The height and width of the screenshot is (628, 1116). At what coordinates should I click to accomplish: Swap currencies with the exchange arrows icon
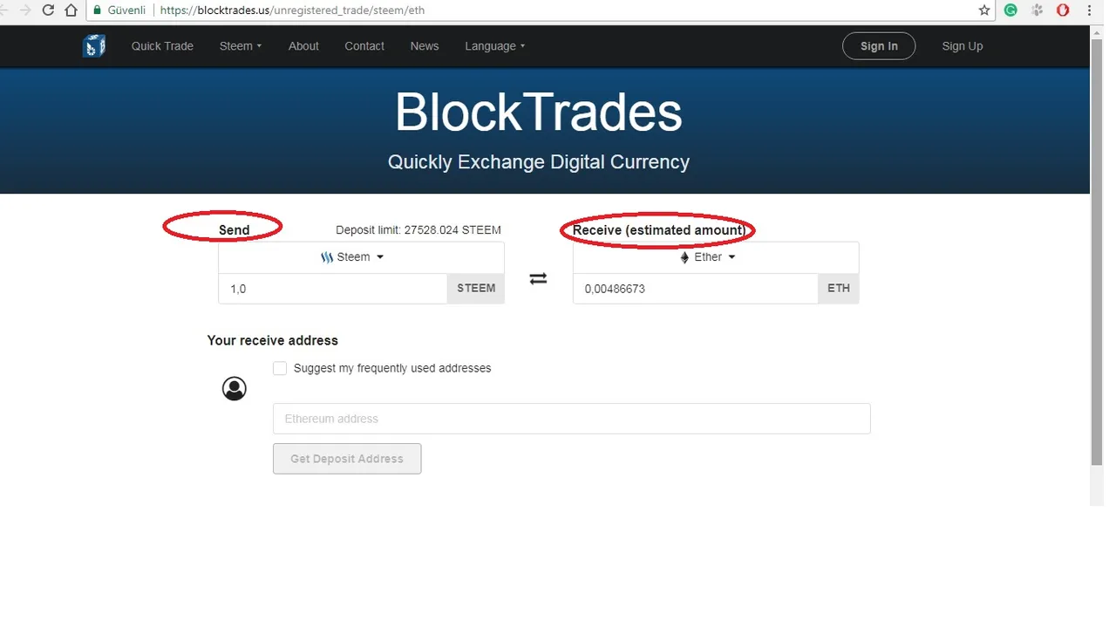(x=538, y=278)
